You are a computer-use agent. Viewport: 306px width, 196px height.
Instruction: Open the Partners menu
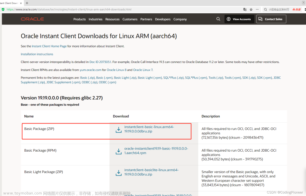[x=146, y=19]
